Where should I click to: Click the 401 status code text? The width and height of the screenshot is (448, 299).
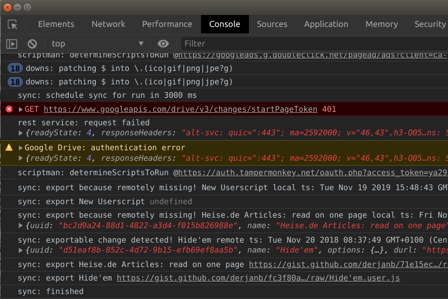(x=329, y=109)
